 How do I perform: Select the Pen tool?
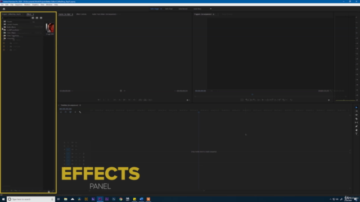tap(356, 126)
